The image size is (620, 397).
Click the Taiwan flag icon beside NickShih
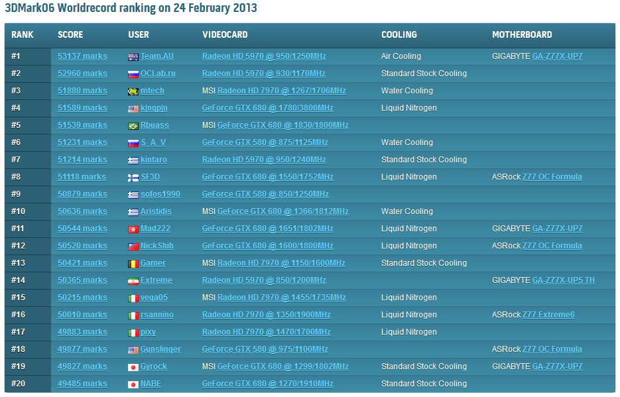click(x=133, y=247)
